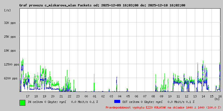Click the '00' hour label on x-axis
The image size is (223, 111).
pos(86,96)
